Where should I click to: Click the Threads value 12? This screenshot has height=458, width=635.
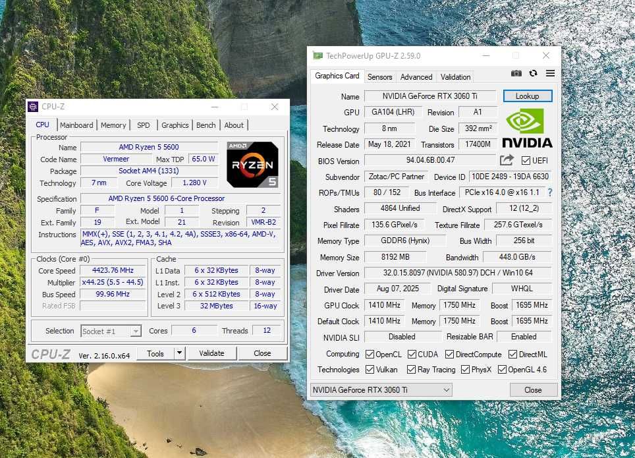pyautogui.click(x=267, y=330)
